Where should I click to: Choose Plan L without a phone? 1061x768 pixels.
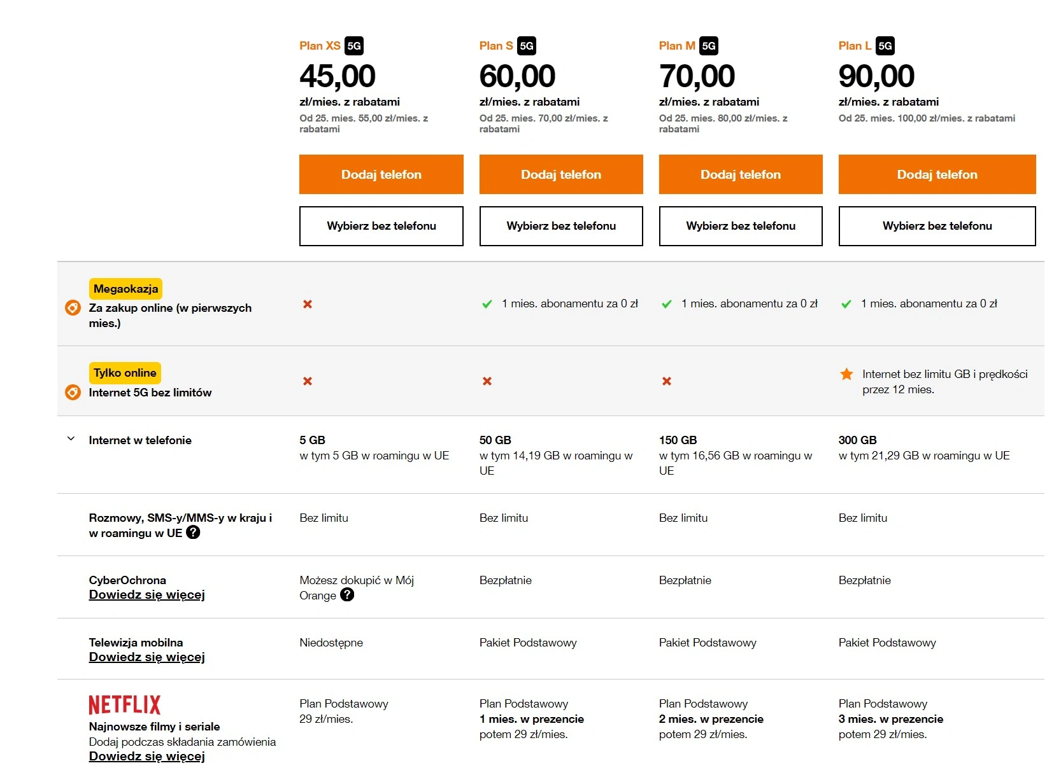click(937, 226)
